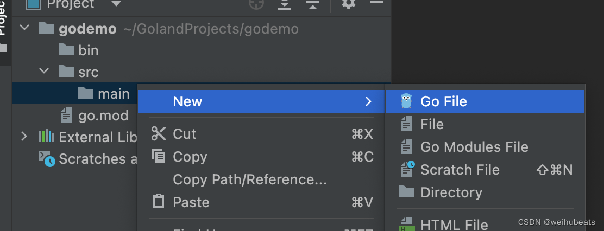
Task: Open the Project view dropdown arrow
Action: click(x=116, y=4)
